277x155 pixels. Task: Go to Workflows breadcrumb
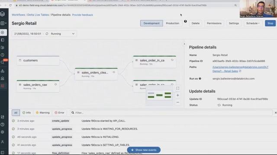(x=18, y=15)
